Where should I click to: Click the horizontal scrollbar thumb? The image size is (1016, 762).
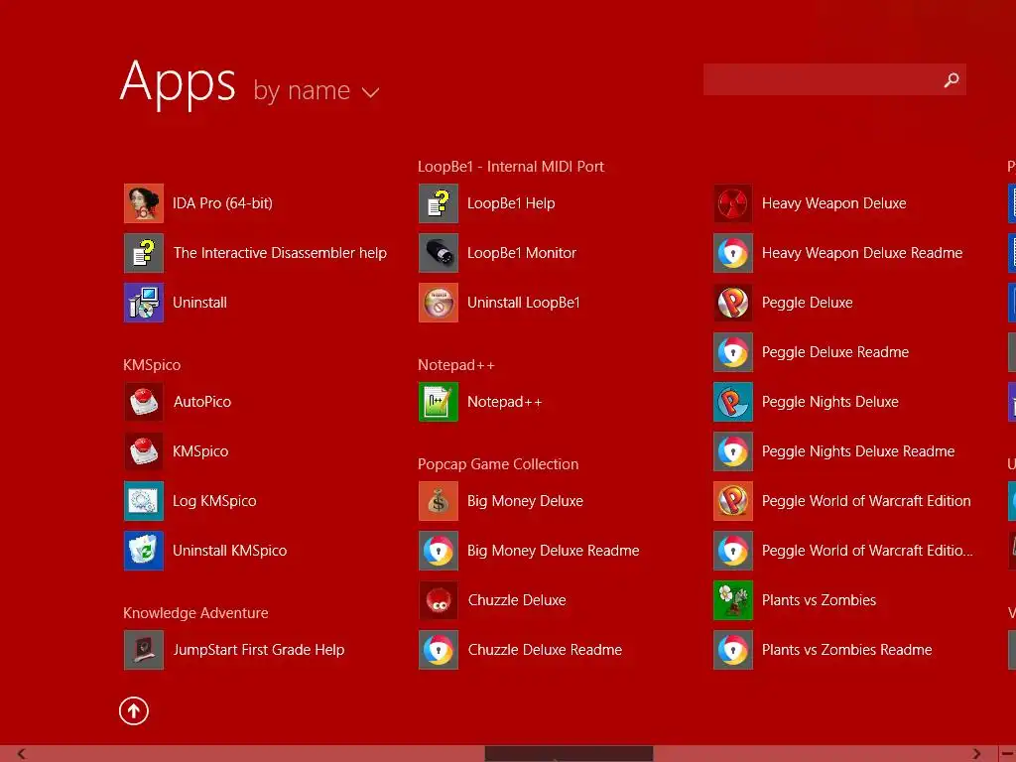[569, 754]
